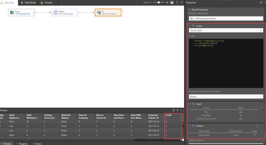
Task: Click the save icon in top toolbar
Action: point(171,2)
